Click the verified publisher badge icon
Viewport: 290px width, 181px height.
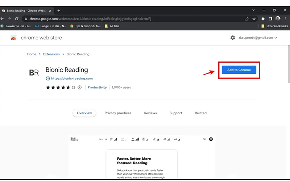(48, 79)
